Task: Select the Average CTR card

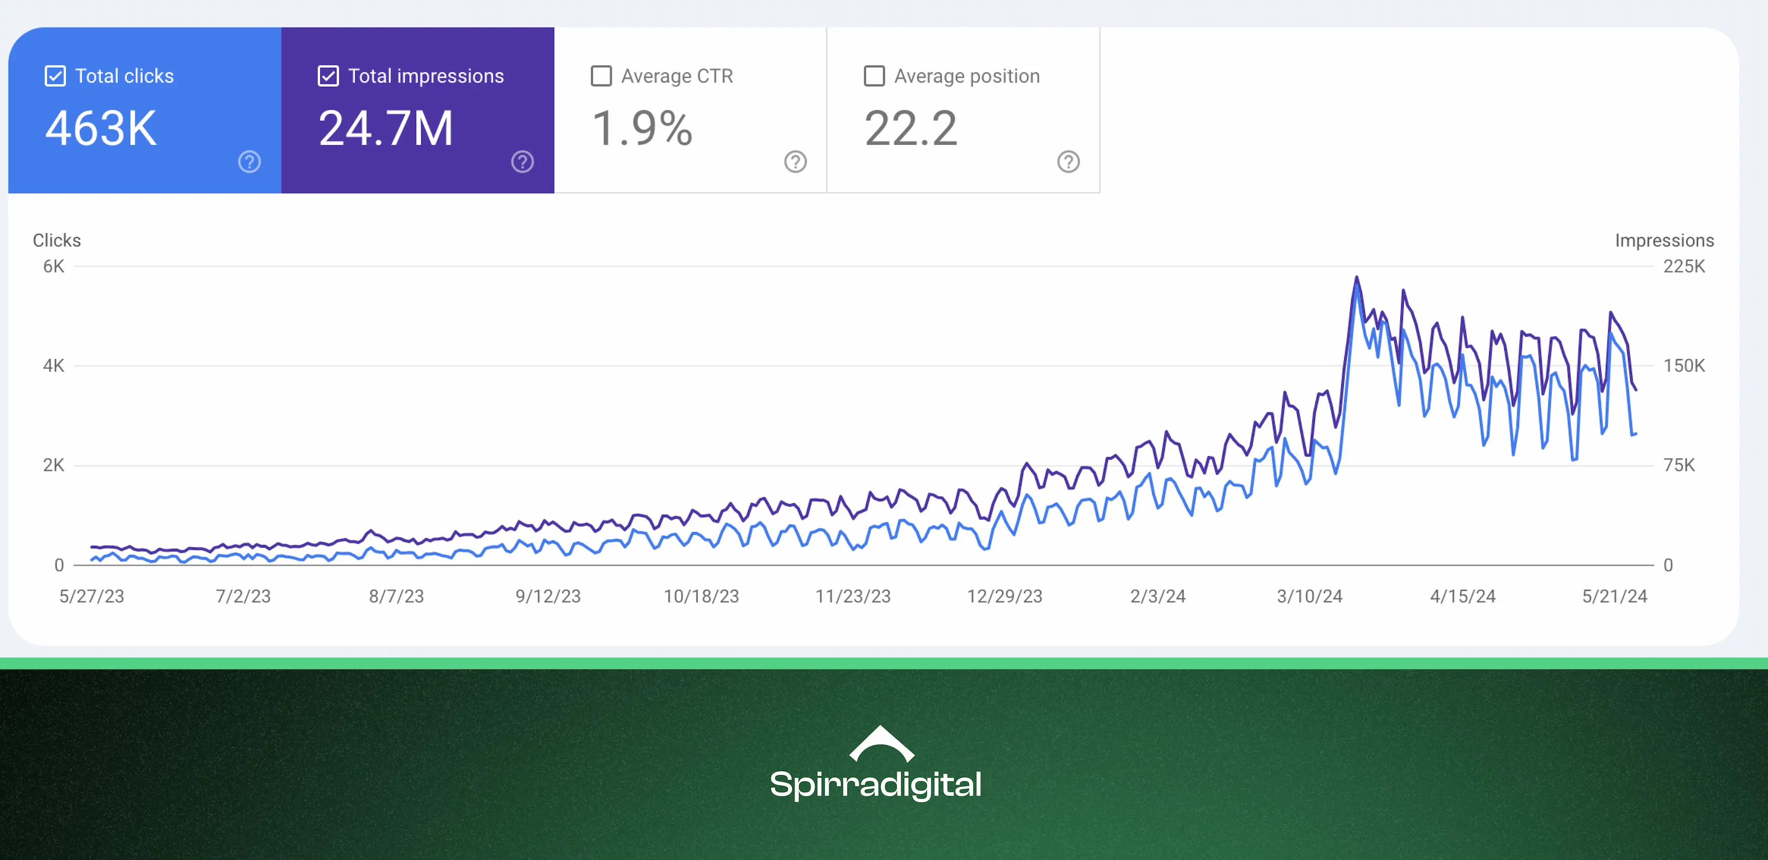Action: coord(690,110)
